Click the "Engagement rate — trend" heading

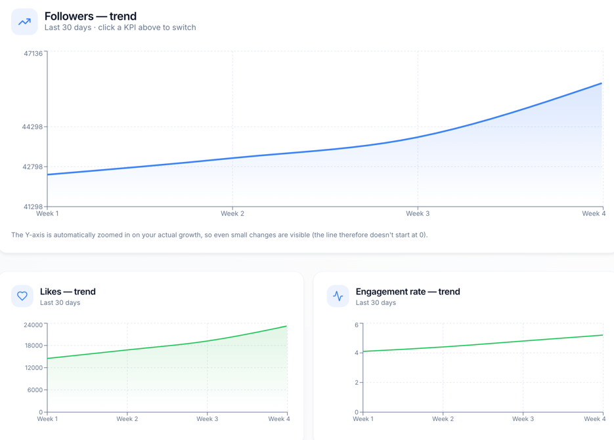pyautogui.click(x=408, y=292)
